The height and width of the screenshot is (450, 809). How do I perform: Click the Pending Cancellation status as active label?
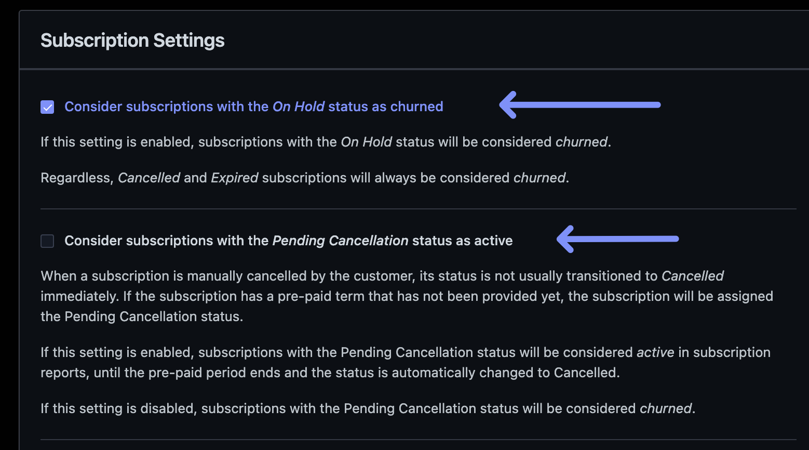[x=289, y=241]
